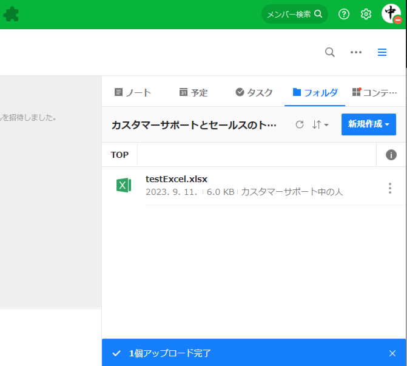Refresh the folder file list

(x=299, y=124)
